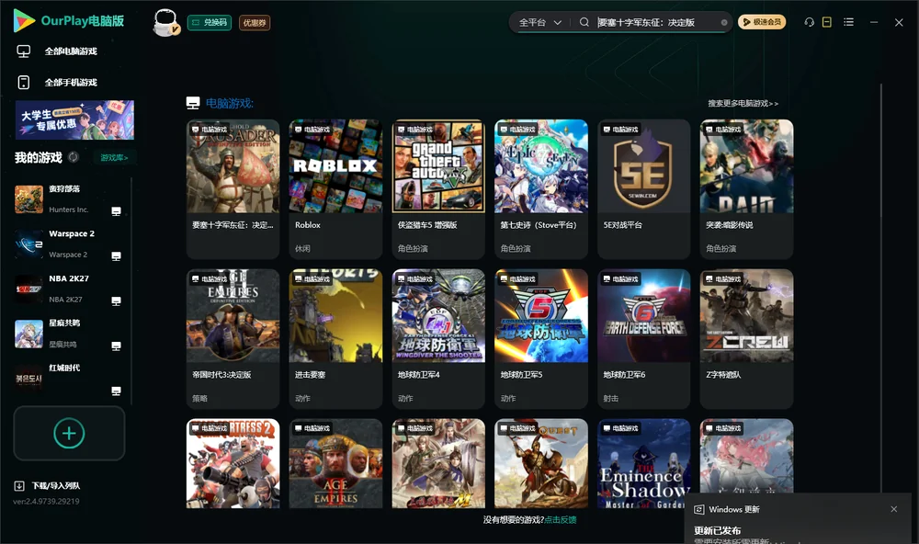This screenshot has height=544, width=919.
Task: Click the PC icon beside 红城时代
Action: tap(116, 391)
